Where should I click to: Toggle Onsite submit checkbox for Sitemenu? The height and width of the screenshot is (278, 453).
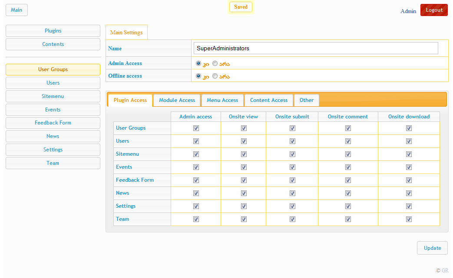tap(292, 154)
